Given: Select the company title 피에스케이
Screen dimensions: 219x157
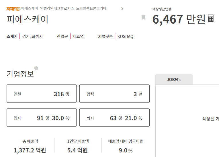Looking at the screenshot, I should (x=28, y=19).
